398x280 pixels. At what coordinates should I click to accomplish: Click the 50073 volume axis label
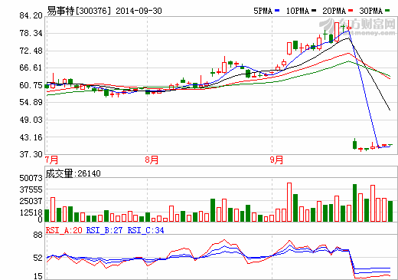pyautogui.click(x=31, y=178)
